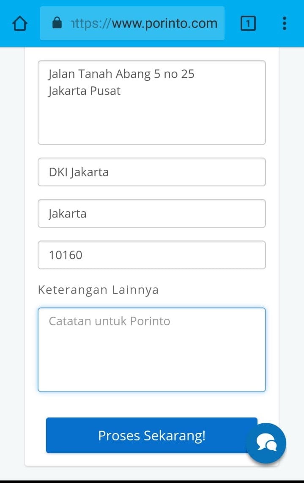This screenshot has height=483, width=304.
Task: Click the https:// prefix in the URL
Action: 90,23
